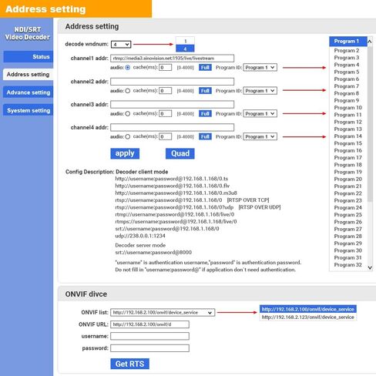376x376 pixels.
Task: Click the ONVIF URL input field
Action: click(x=150, y=324)
